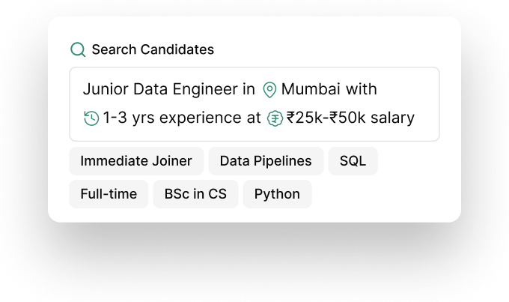
Task: Click empty card space right of Python chip
Action: click(382, 194)
